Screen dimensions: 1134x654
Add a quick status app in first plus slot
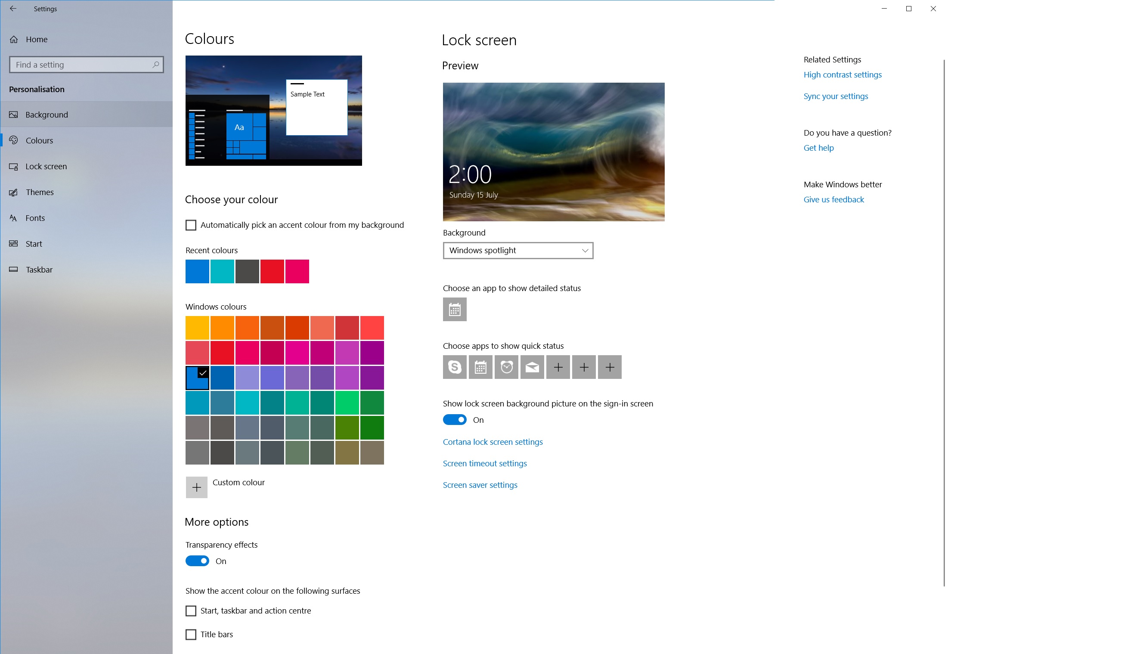(558, 367)
